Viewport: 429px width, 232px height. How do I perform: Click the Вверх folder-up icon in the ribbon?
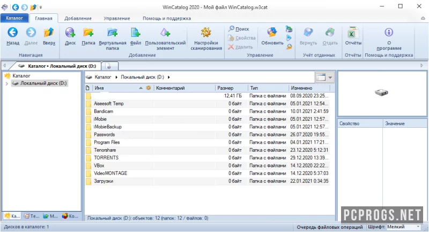tap(49, 33)
